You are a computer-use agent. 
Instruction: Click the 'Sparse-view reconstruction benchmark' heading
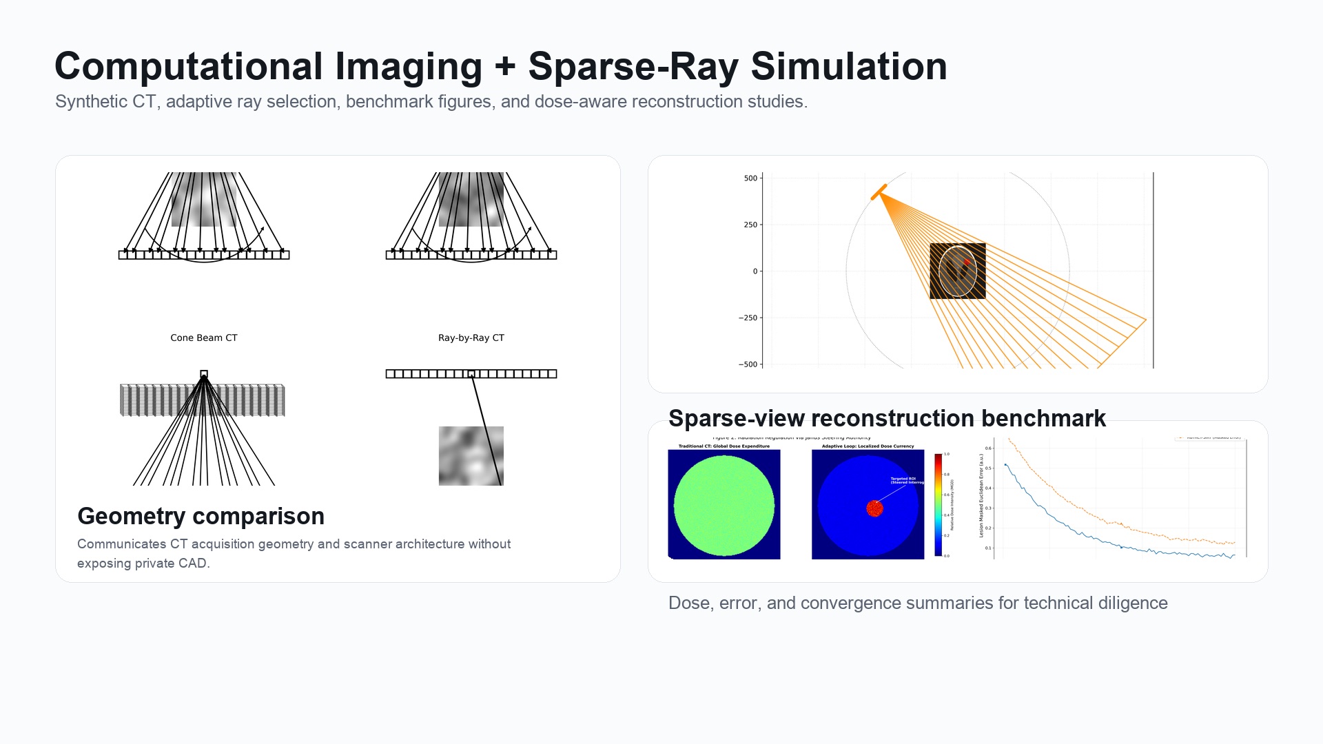(x=887, y=418)
